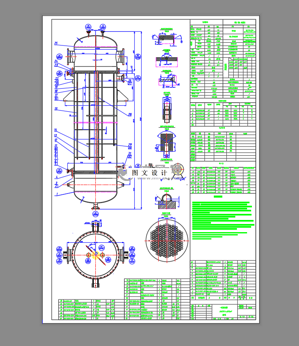299x346 pixels.
Task: Click the green technical requirements text block
Action: point(223,220)
